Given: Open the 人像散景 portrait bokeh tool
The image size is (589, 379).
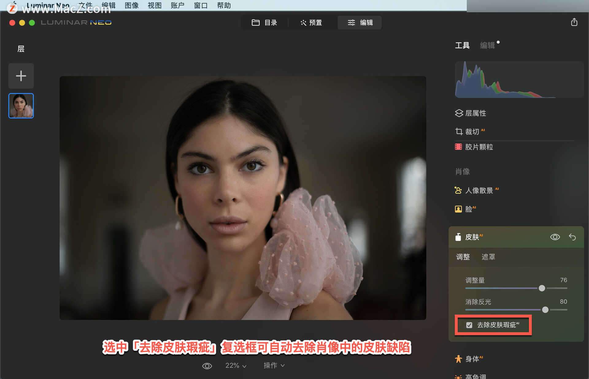Looking at the screenshot, I should (x=476, y=190).
